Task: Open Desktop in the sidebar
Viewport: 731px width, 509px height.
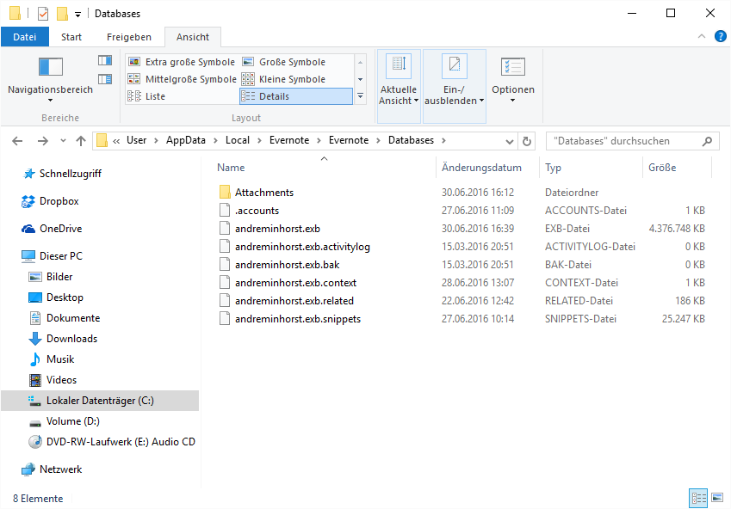Action: [x=65, y=297]
